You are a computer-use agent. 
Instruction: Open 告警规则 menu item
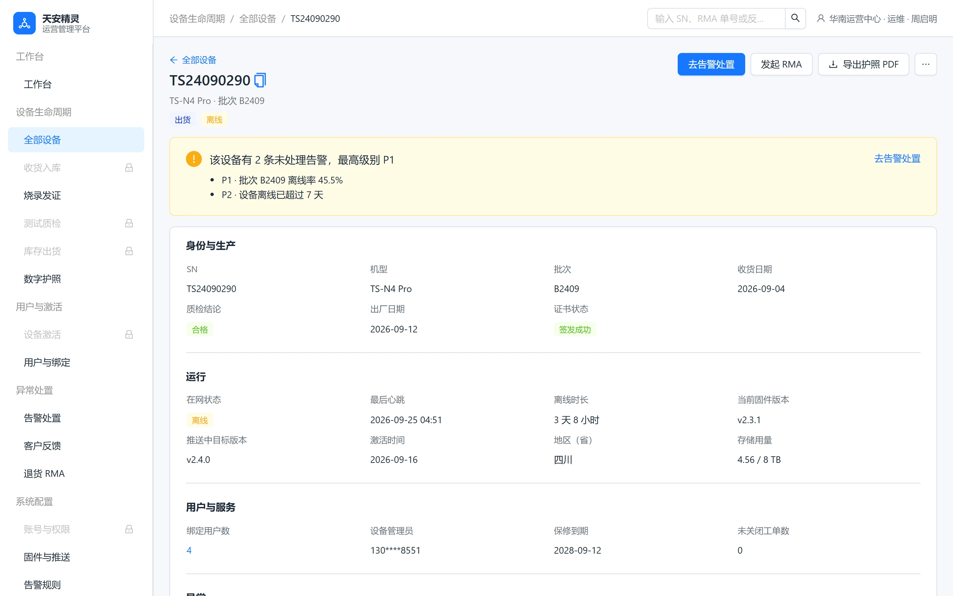(x=76, y=584)
